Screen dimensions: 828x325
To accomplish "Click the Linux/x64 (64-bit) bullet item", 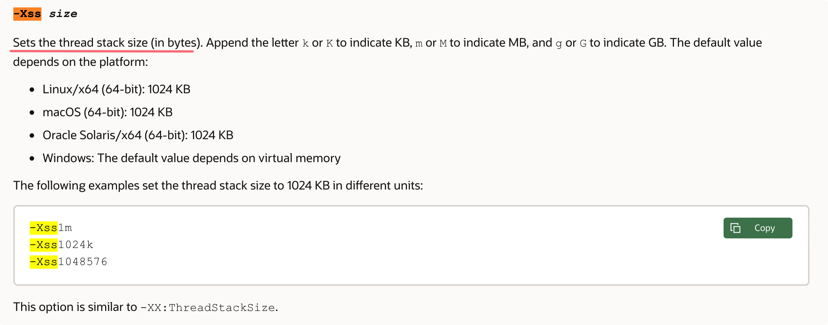I will tap(116, 89).
